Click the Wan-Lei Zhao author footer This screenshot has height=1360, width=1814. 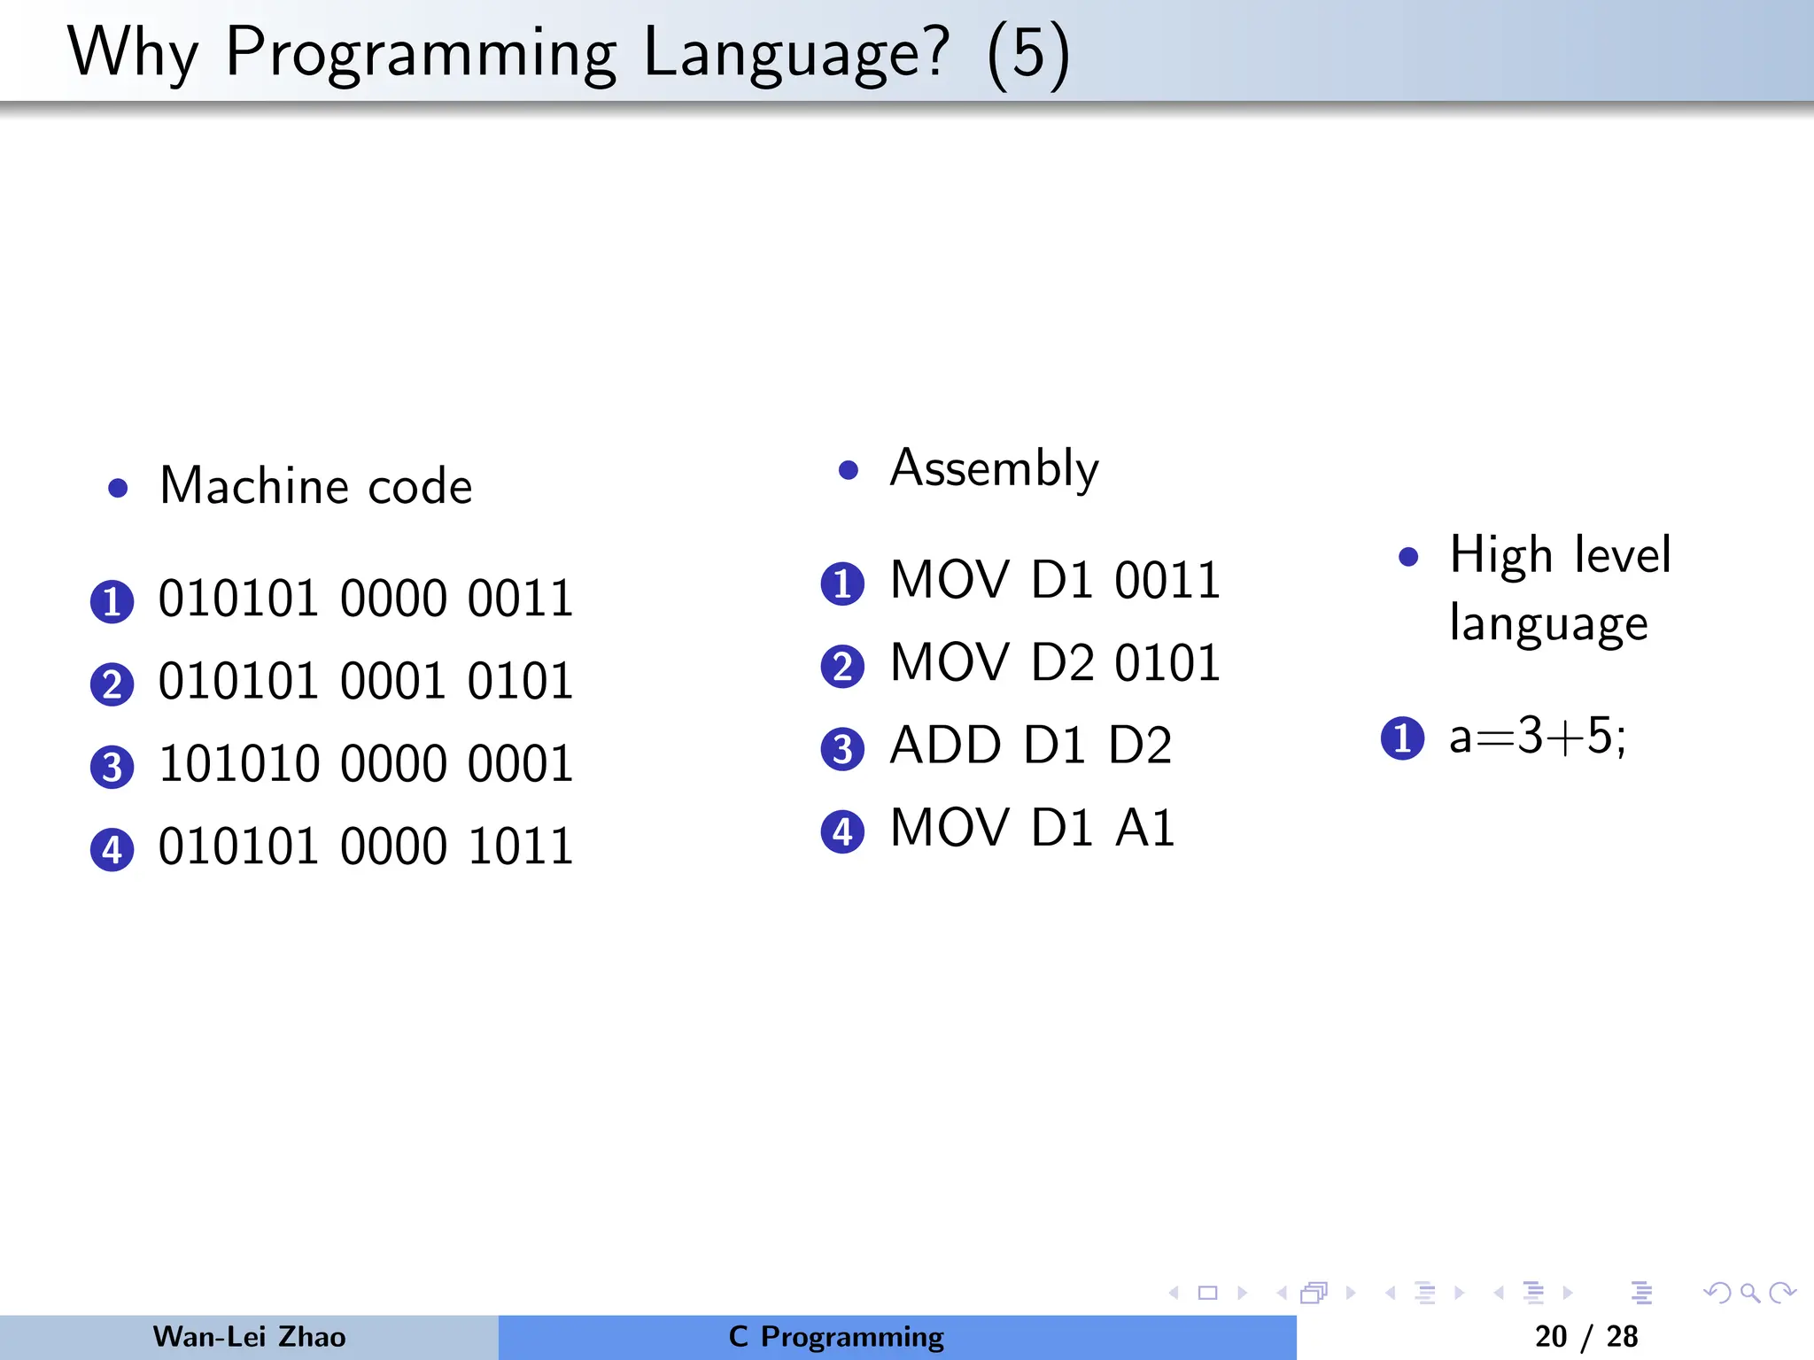[249, 1336]
